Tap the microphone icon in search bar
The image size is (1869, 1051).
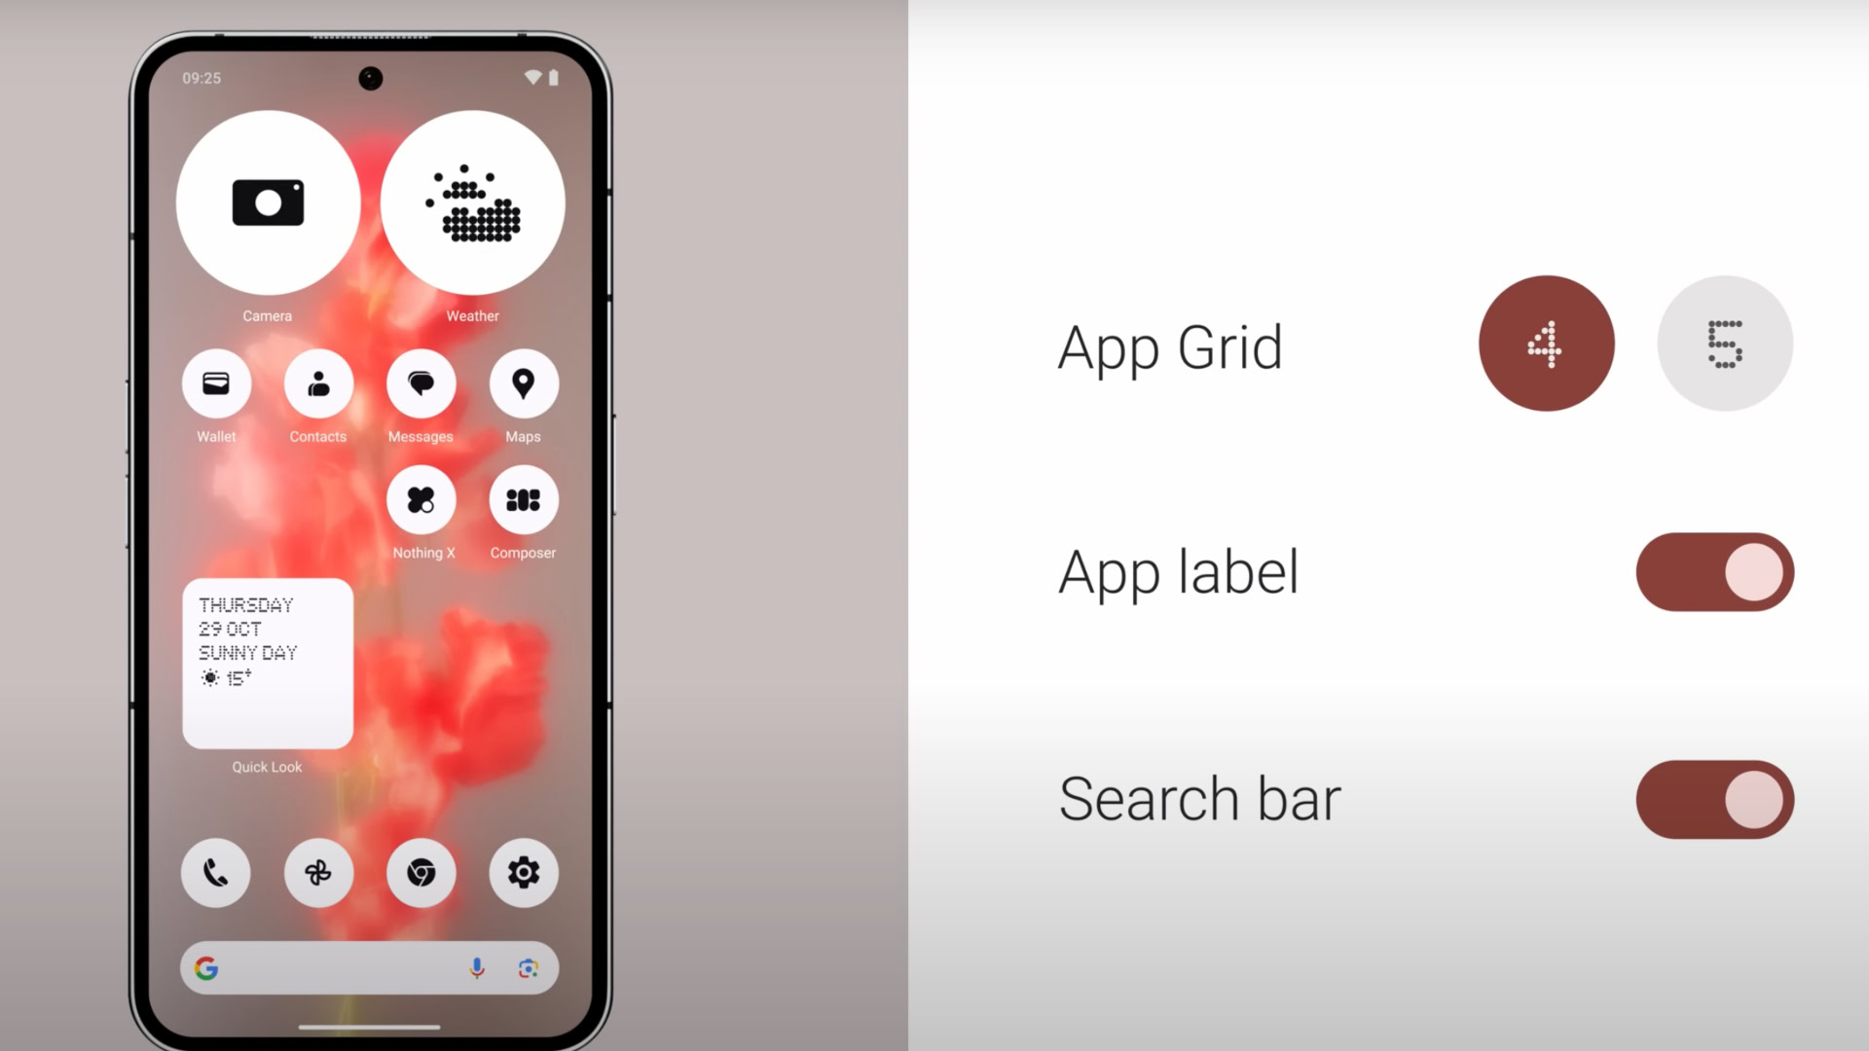[x=476, y=967]
